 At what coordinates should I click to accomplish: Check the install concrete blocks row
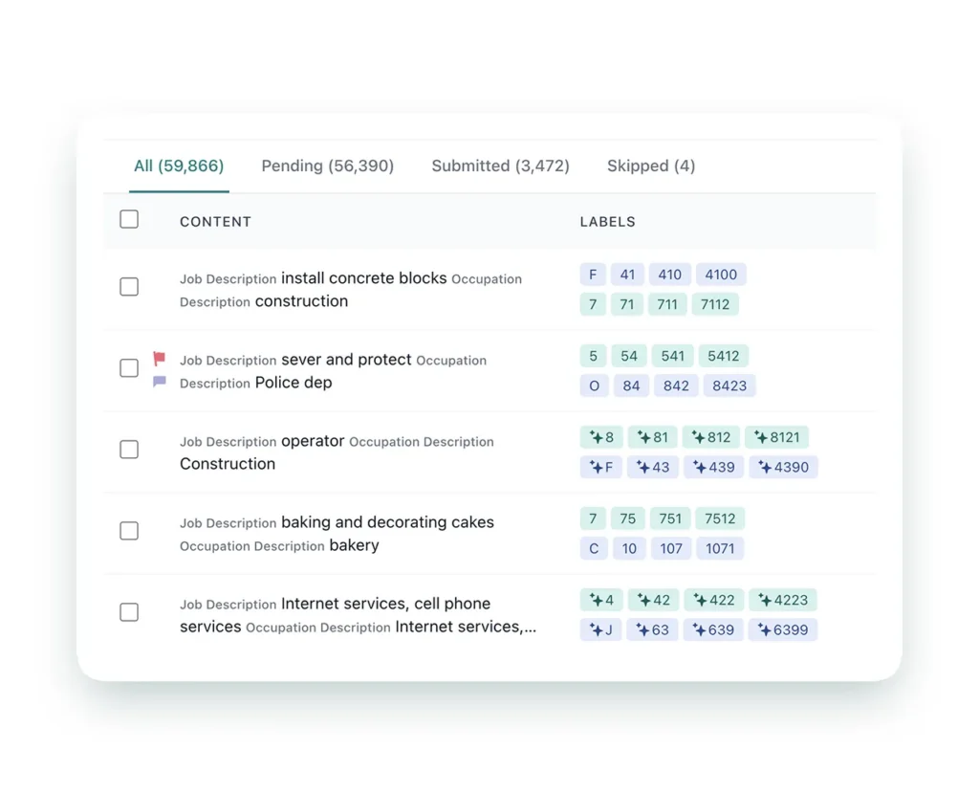129,287
